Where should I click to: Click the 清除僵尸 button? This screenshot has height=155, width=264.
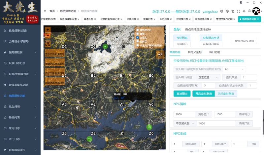pyautogui.click(x=204, y=114)
